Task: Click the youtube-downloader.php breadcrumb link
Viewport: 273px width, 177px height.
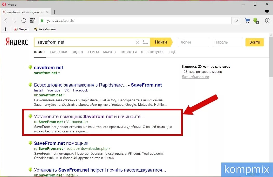Action: pyautogui.click(x=87, y=148)
